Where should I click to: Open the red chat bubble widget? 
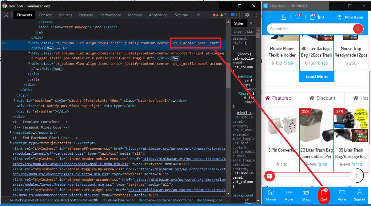tap(270, 176)
